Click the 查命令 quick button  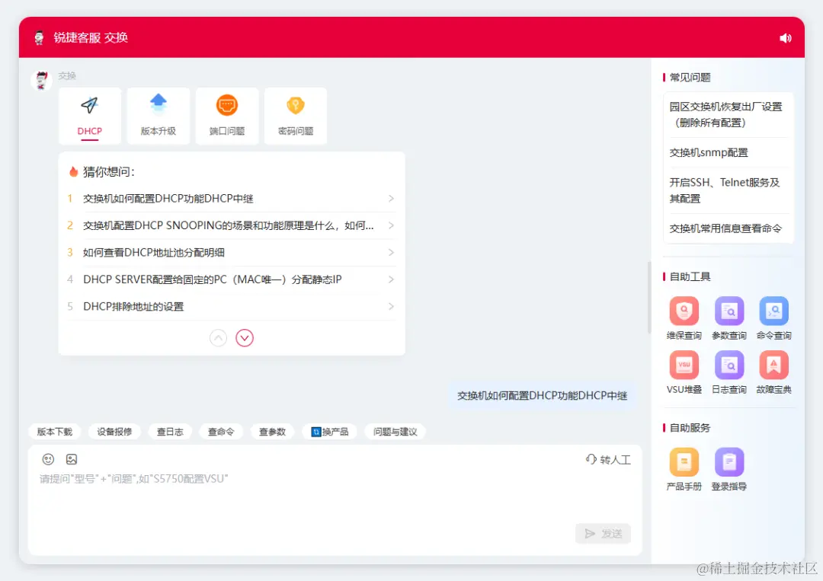point(221,432)
